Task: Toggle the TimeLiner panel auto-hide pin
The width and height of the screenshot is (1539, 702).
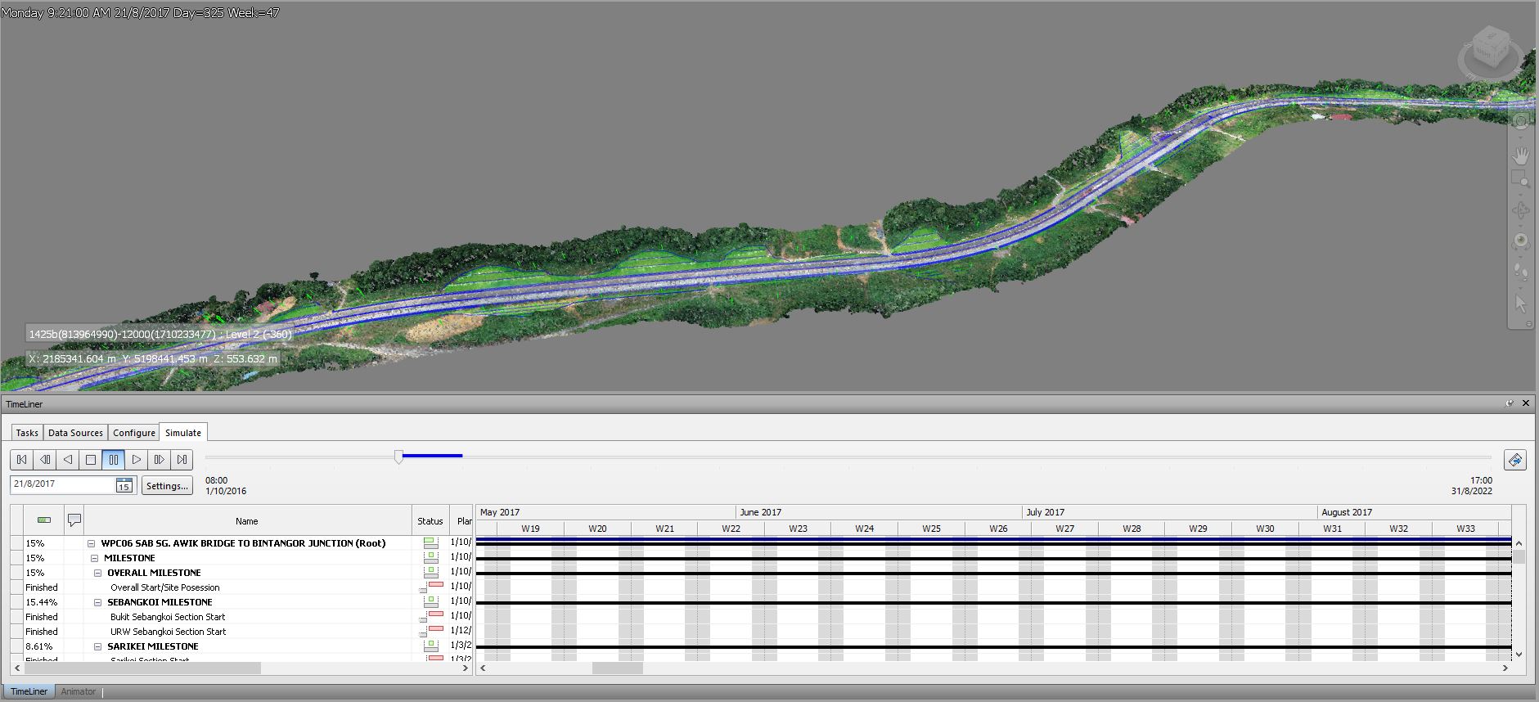Action: [1510, 403]
